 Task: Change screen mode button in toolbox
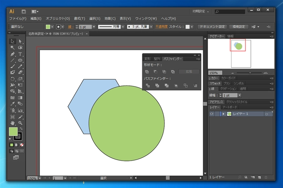click(x=16, y=158)
